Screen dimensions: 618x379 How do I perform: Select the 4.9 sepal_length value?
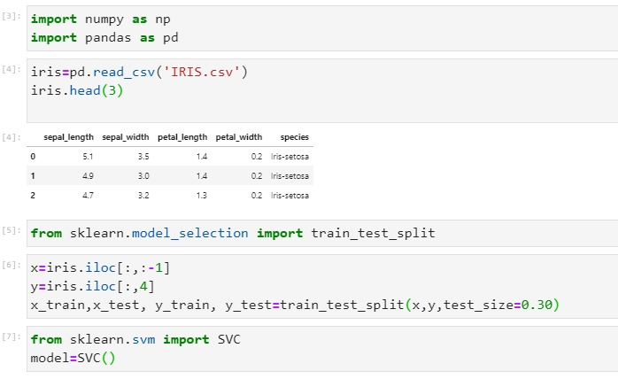pos(88,176)
